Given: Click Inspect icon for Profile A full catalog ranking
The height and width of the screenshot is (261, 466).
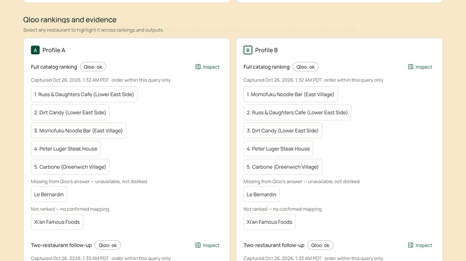Looking at the screenshot, I should pos(198,67).
